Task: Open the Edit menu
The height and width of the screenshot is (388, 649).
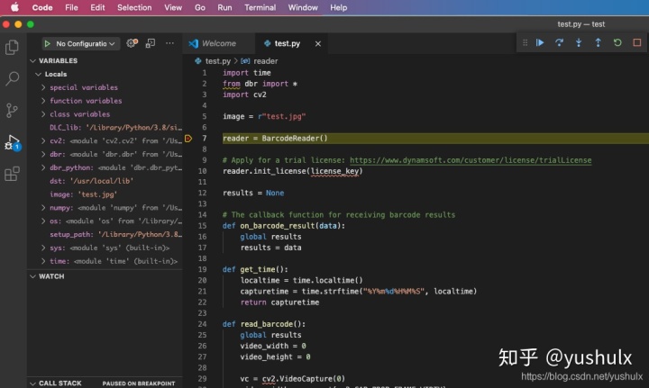Action: (x=97, y=7)
